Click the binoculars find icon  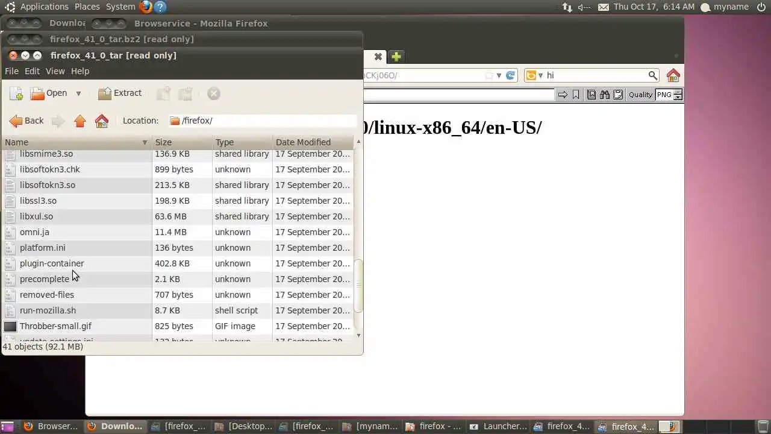tap(604, 95)
